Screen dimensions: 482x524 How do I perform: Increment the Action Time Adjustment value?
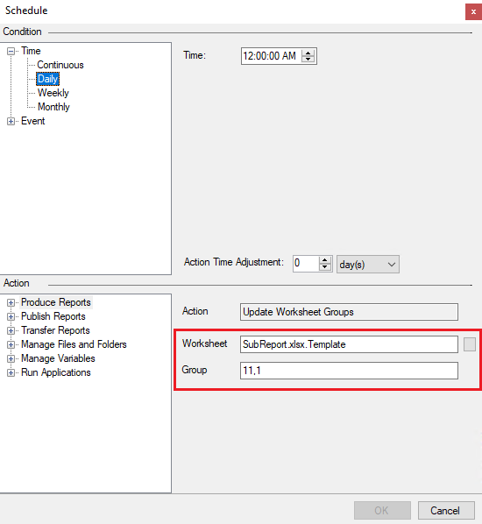click(324, 260)
